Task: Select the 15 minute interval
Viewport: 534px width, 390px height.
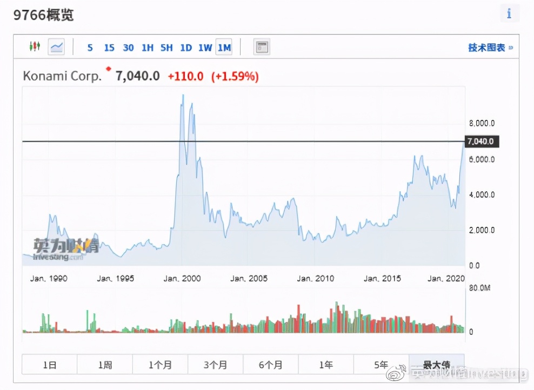Action: (109, 48)
